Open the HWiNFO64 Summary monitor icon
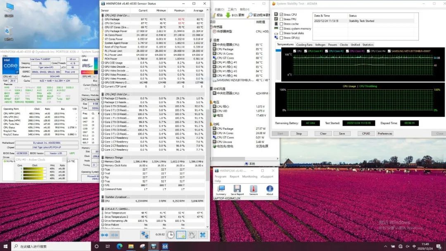 (x=221, y=189)
